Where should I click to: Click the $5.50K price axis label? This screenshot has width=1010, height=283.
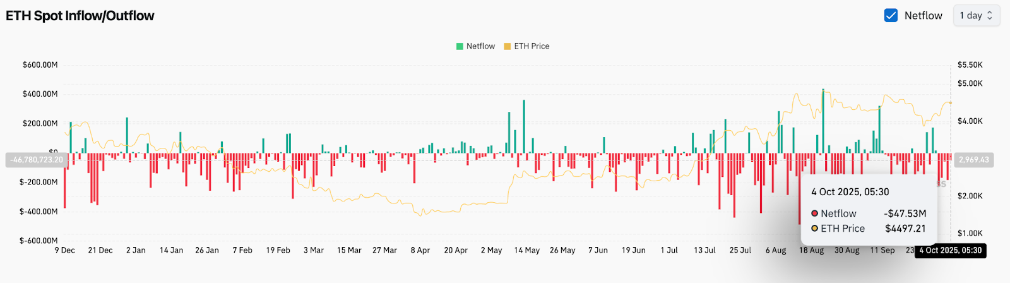coord(970,65)
